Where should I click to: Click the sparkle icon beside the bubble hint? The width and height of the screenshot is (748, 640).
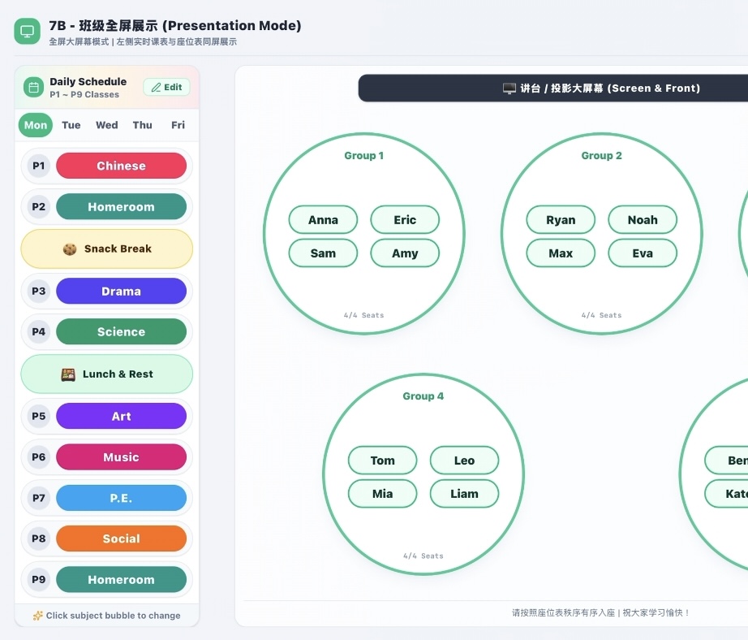click(37, 616)
